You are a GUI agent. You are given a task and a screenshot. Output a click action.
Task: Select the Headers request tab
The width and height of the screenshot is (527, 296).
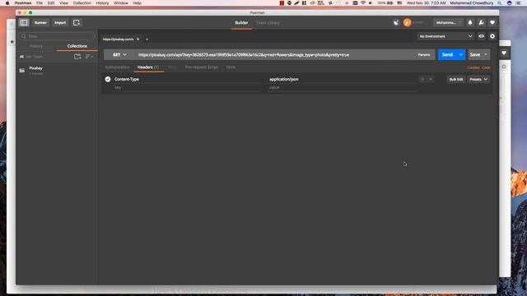coord(148,67)
